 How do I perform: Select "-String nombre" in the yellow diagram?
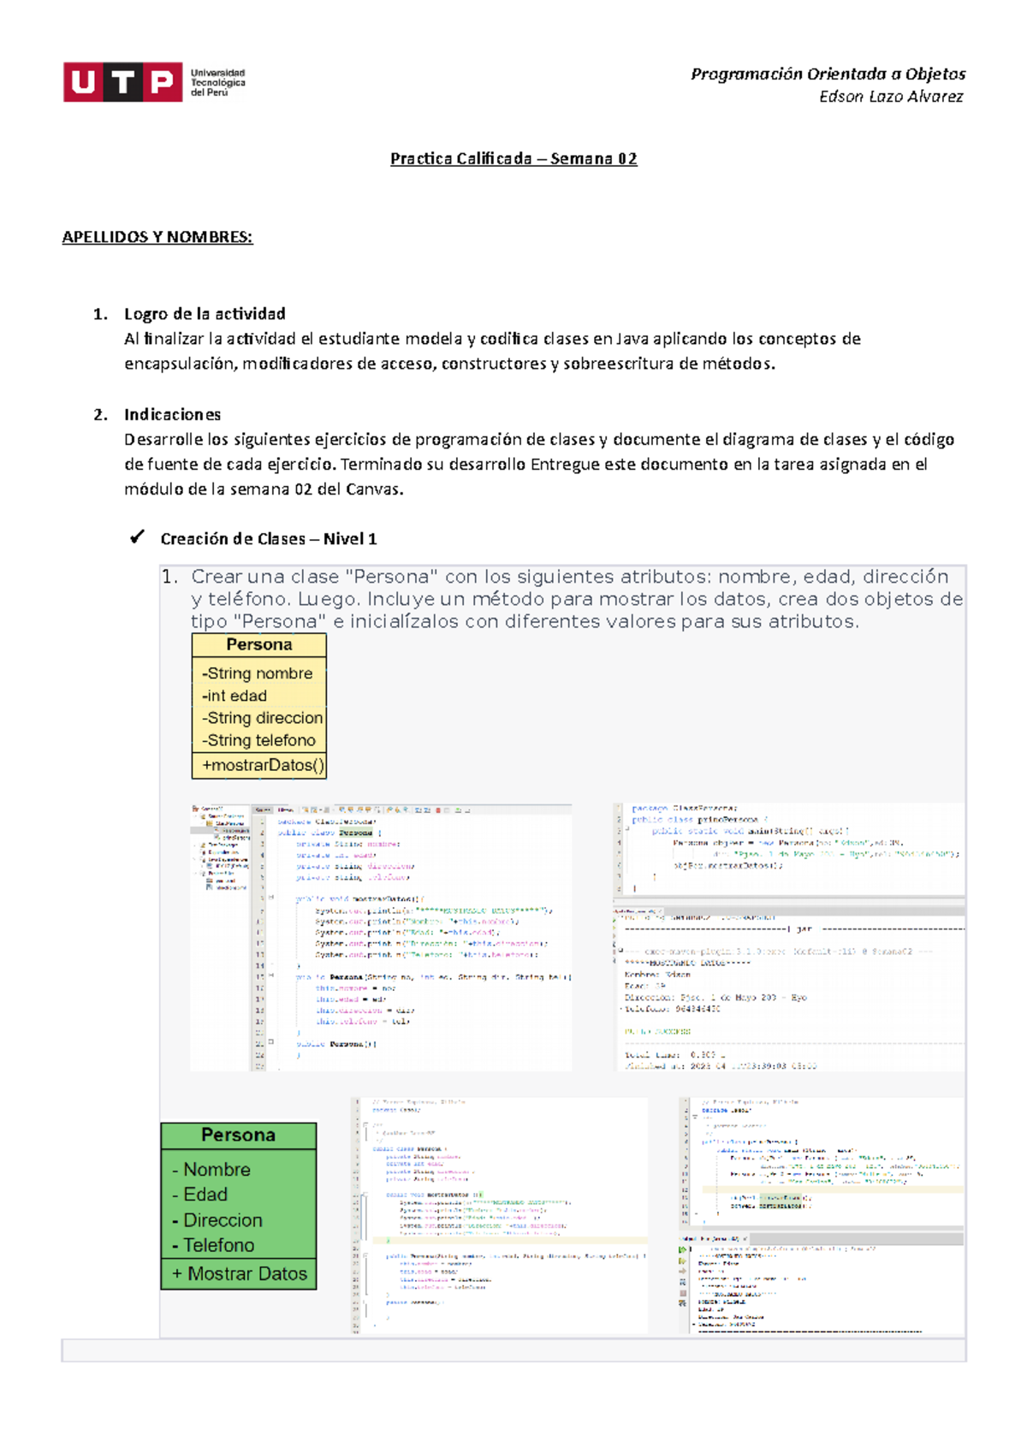[x=258, y=673]
